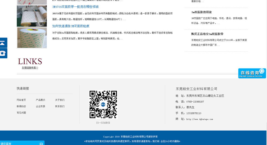
Task: Expand the 请您留言 message box icon
Action: click(x=41, y=144)
